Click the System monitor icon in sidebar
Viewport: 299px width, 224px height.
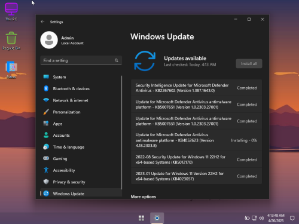(x=46, y=77)
